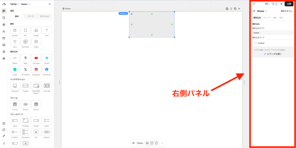The image size is (296, 148).
Task: Add an X(Twitter) embed element
Action: coord(25,70)
